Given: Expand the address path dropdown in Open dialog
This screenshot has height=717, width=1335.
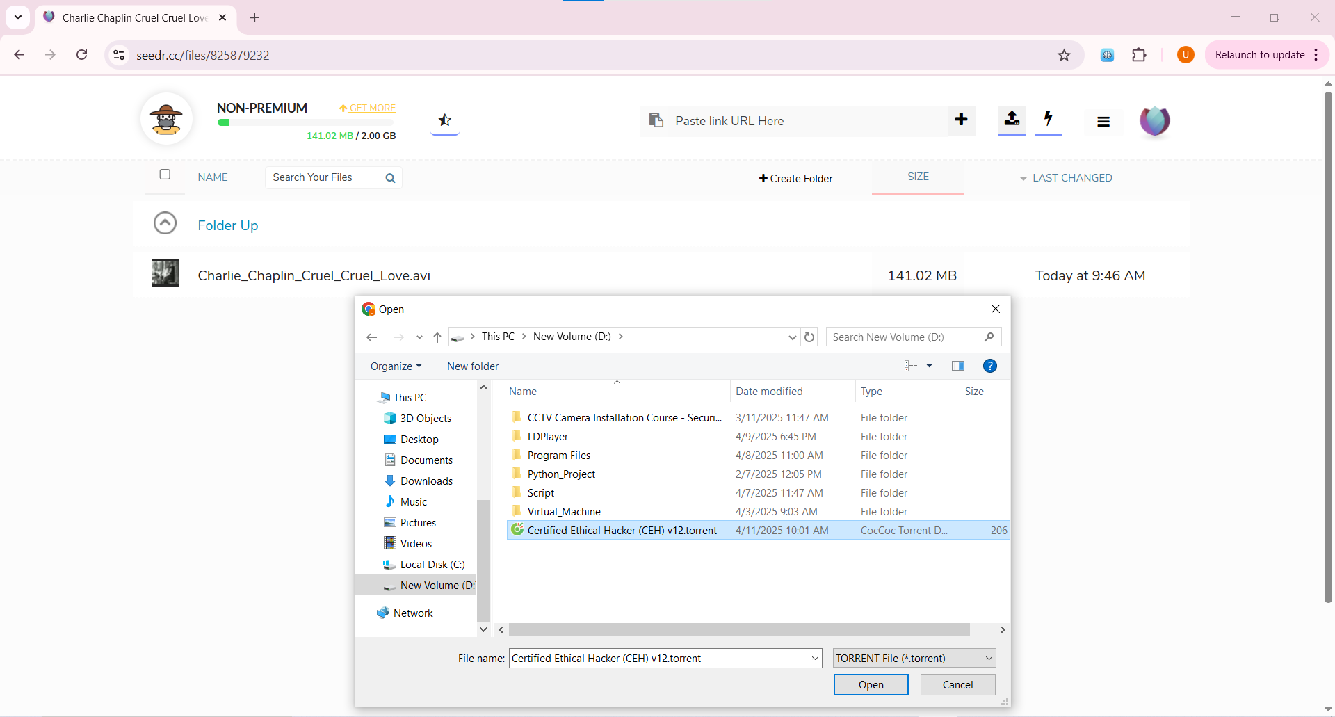Looking at the screenshot, I should (792, 337).
